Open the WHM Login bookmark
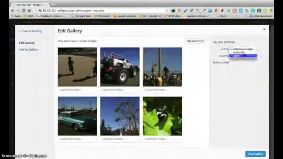Screen dimensions: 283x159 [x=102, y=16]
